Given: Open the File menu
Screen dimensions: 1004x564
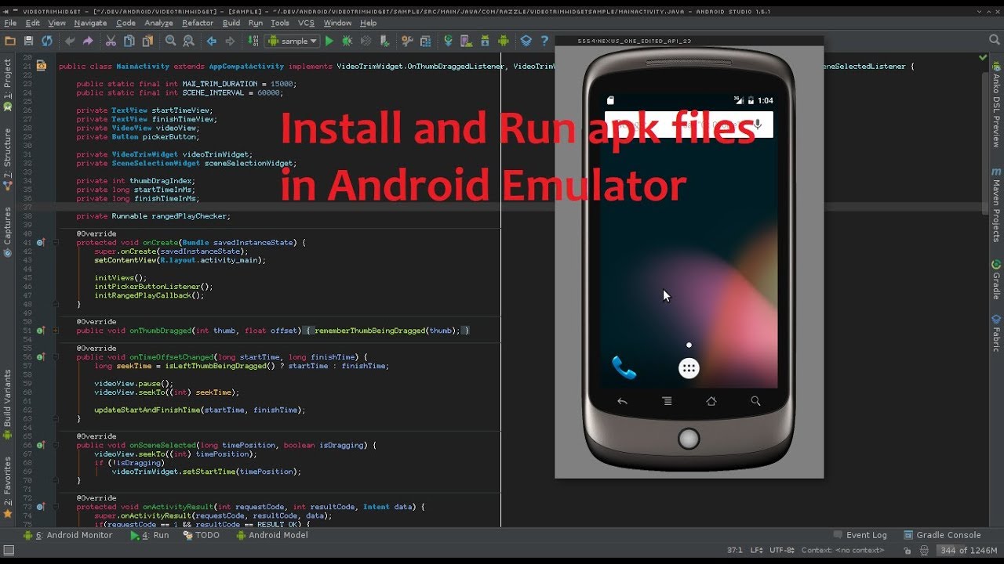Looking at the screenshot, I should pos(10,23).
